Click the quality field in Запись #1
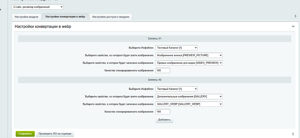Image resolution: width=300 pixels, height=138 pixels. pyautogui.click(x=163, y=70)
